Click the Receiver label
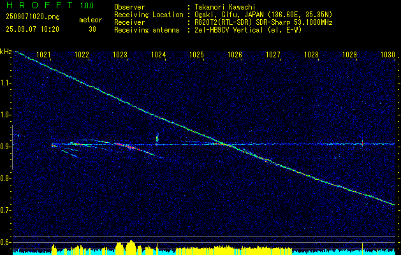 tap(129, 22)
